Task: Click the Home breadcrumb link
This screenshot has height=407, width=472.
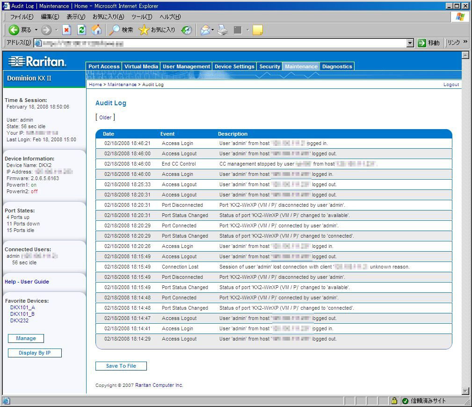Action: coord(95,84)
